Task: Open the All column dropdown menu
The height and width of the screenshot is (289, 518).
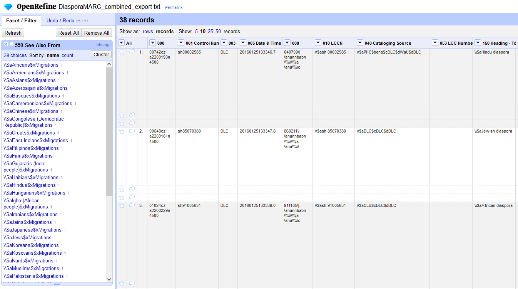Action: [121, 43]
